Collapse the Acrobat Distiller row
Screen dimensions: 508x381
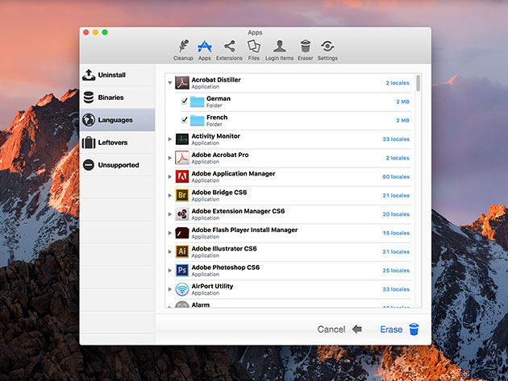170,83
